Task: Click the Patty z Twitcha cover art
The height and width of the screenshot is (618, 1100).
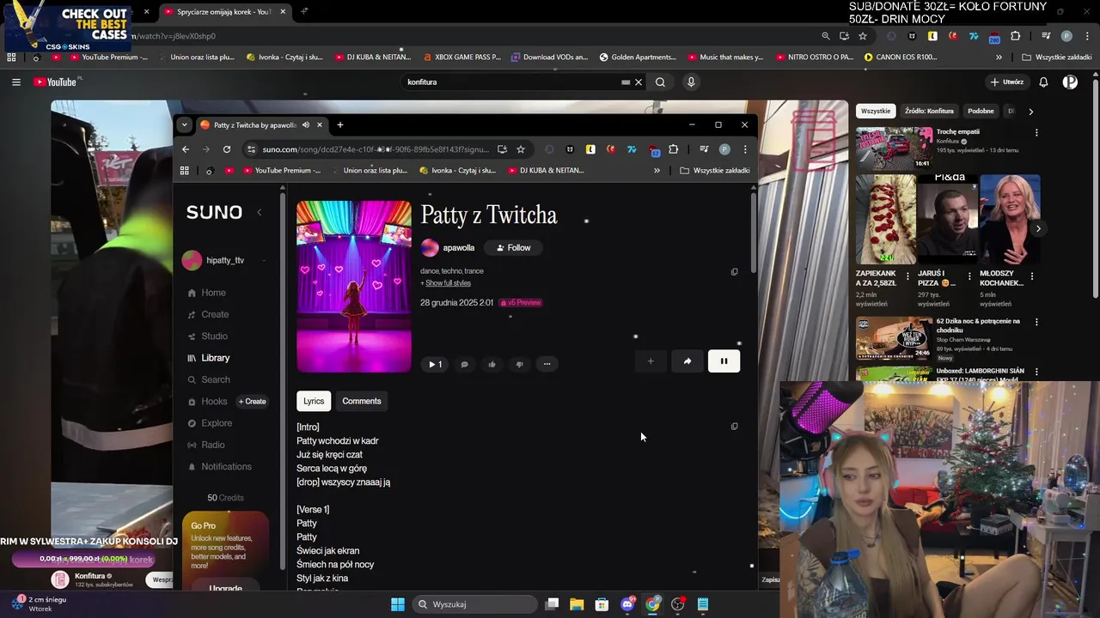Action: [354, 287]
